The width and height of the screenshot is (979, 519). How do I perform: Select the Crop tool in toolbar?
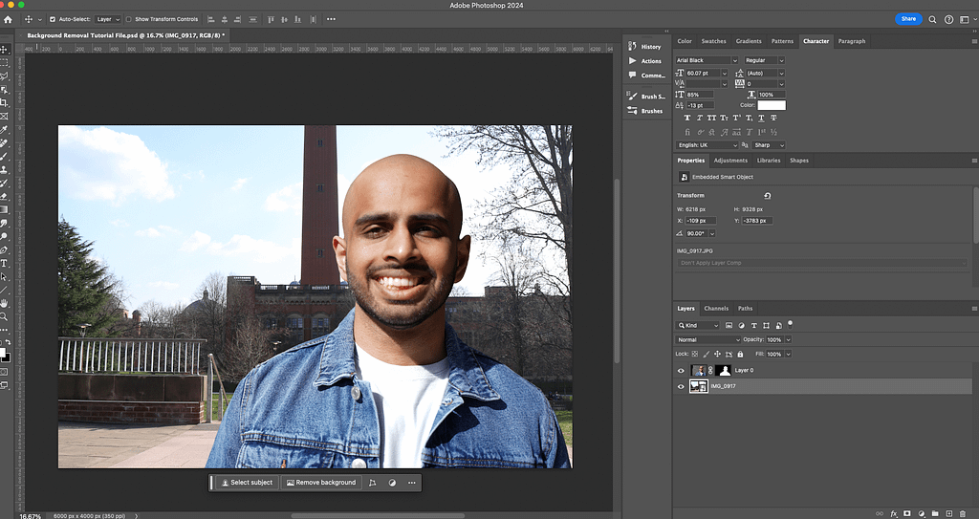coord(4,102)
